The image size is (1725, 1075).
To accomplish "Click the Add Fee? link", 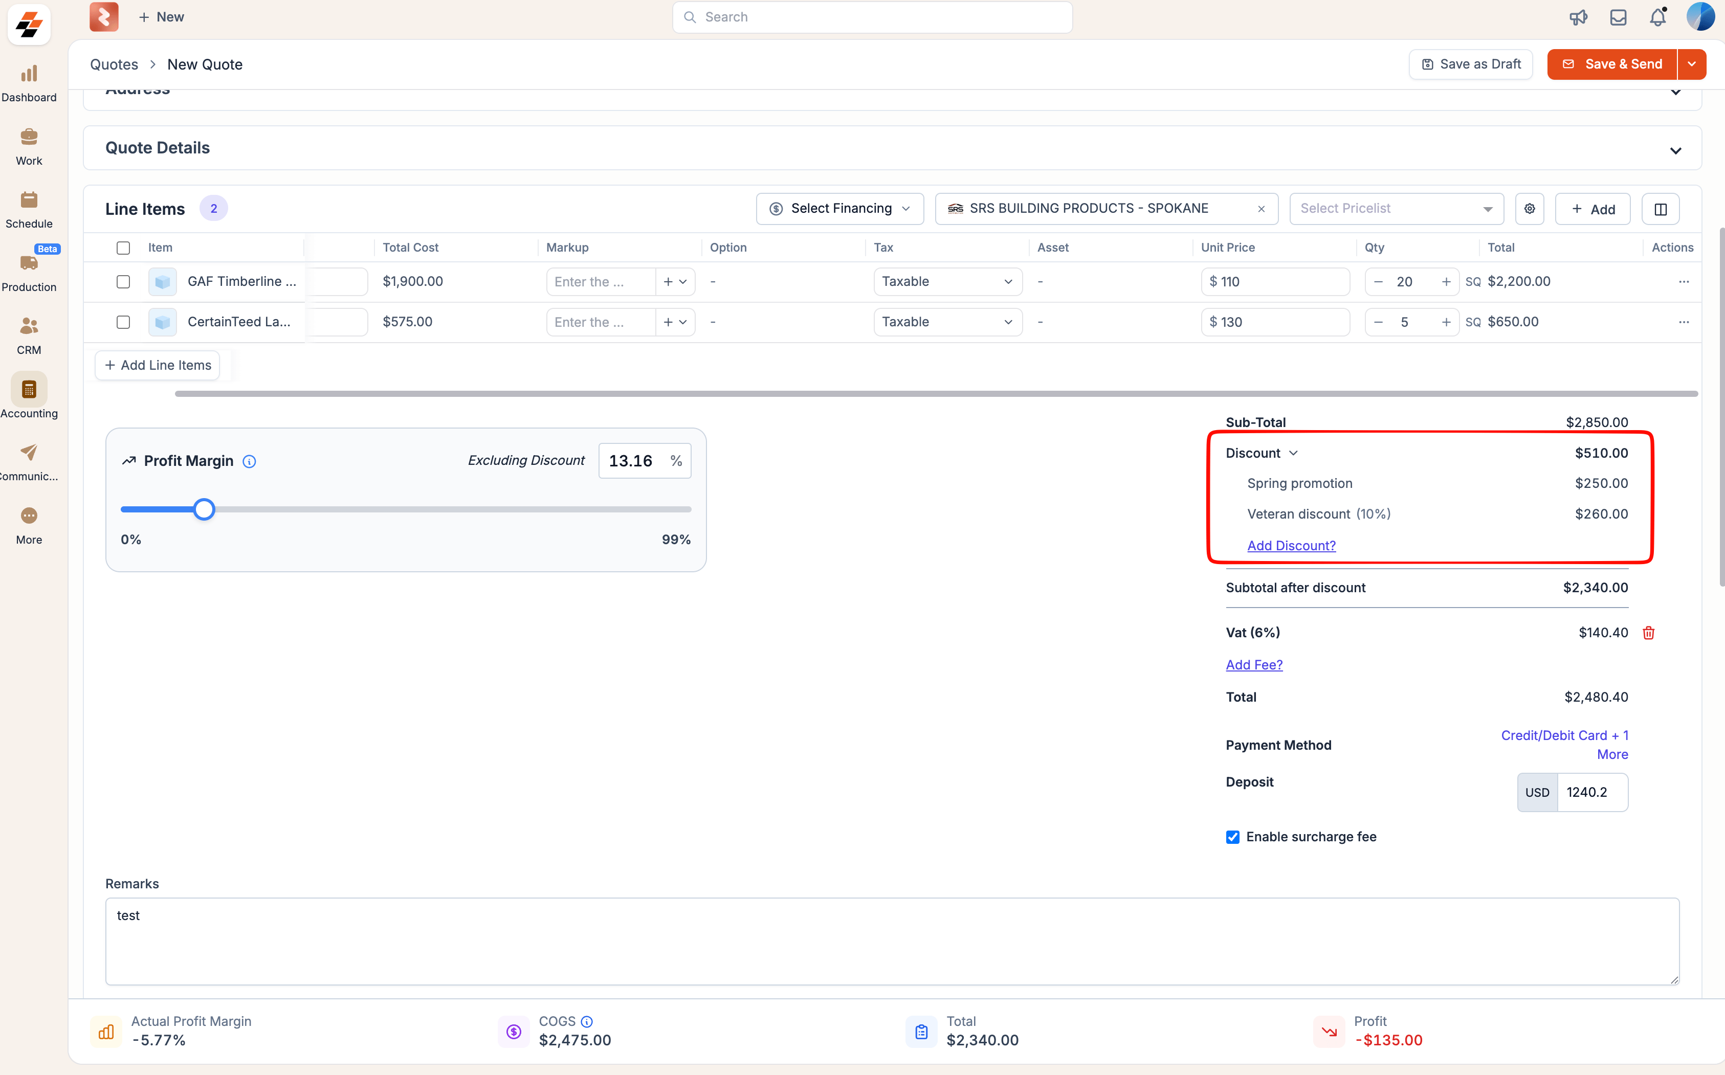I will [x=1253, y=665].
